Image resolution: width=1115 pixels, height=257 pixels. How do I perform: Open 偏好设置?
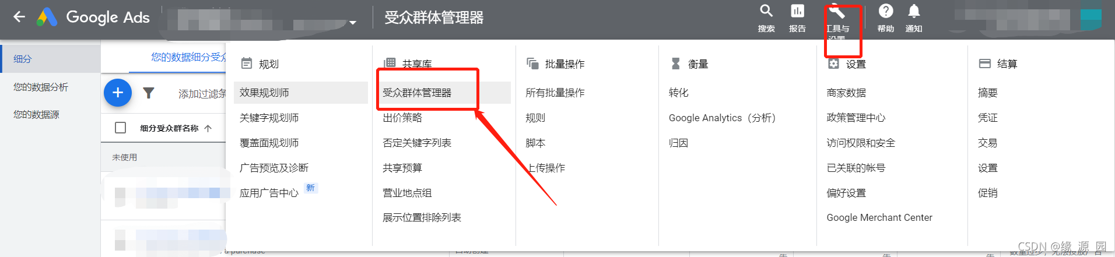click(846, 193)
